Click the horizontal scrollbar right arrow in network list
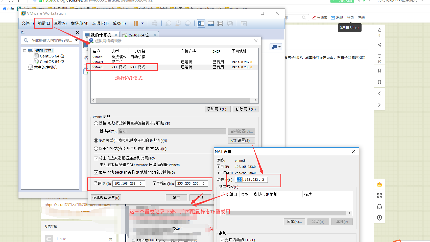 coord(255,100)
